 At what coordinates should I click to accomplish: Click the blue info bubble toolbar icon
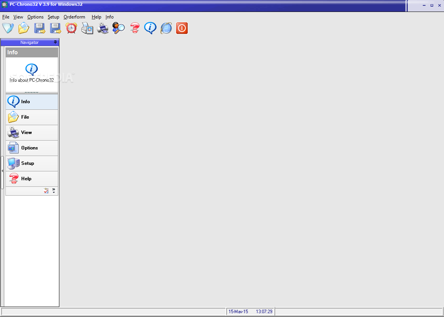[150, 28]
